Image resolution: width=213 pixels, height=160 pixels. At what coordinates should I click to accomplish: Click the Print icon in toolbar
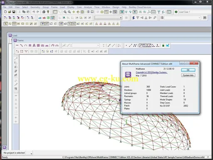(x=44, y=12)
